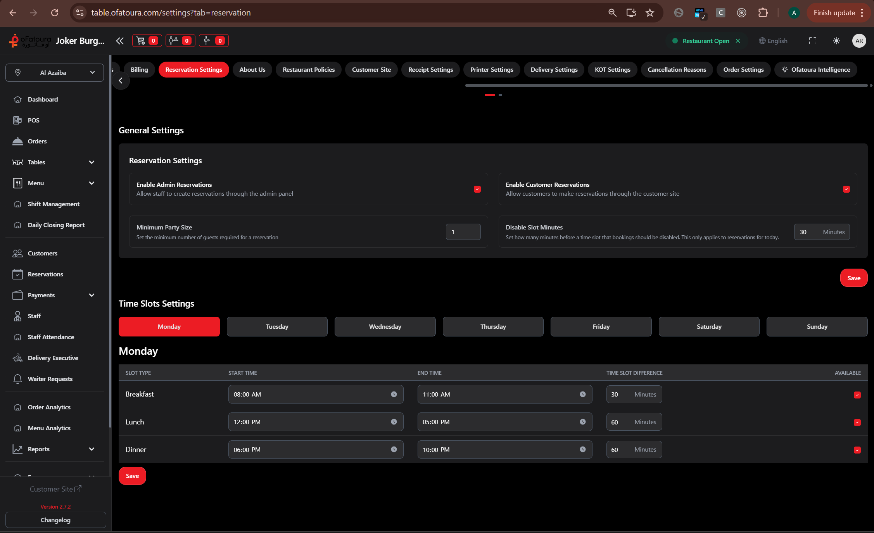Viewport: 874px width, 533px height.
Task: Click the Minimum Party Size input field
Action: [x=463, y=231]
